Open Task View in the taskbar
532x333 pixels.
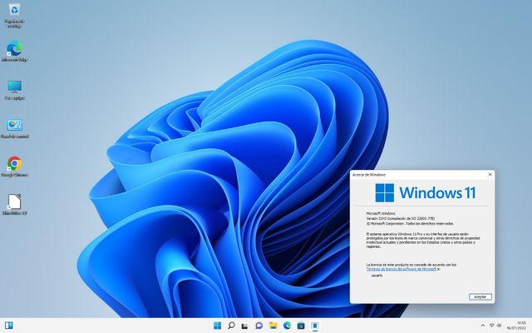pyautogui.click(x=246, y=324)
